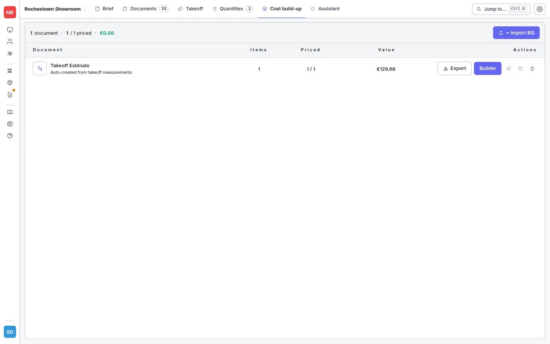Edit the Takeoff Estimate with pencil icon

click(509, 69)
